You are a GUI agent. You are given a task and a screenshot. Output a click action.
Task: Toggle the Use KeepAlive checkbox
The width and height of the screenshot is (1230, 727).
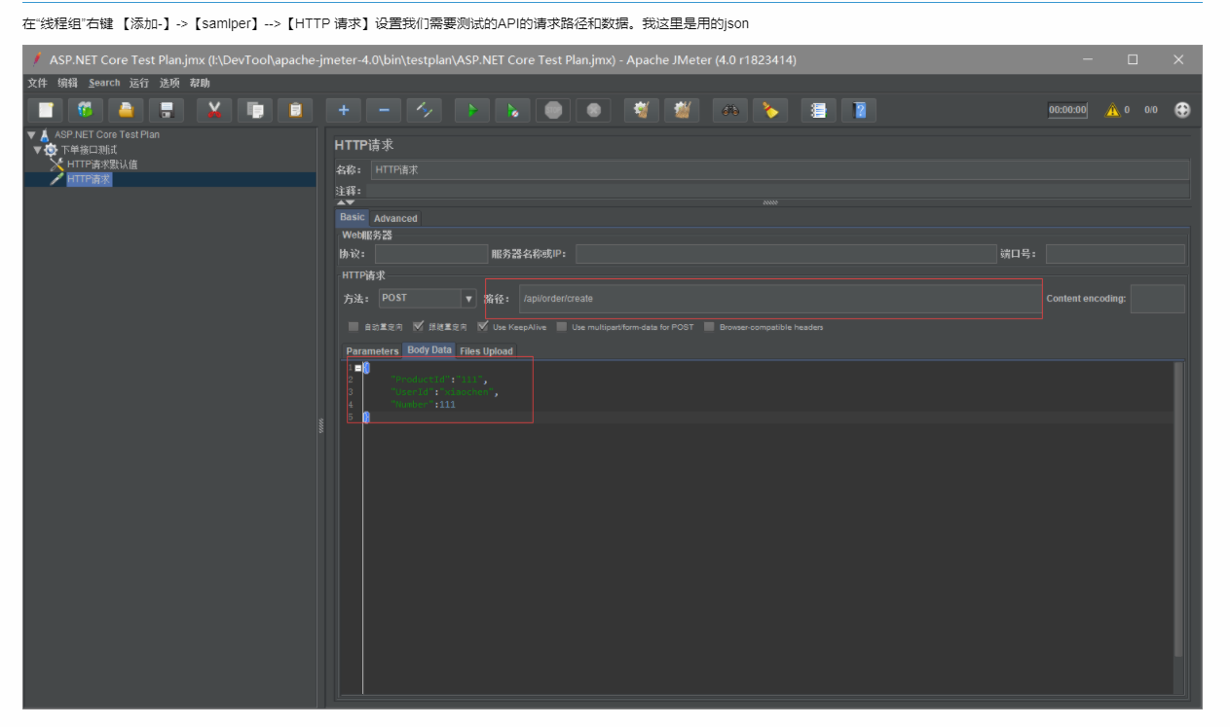point(482,327)
